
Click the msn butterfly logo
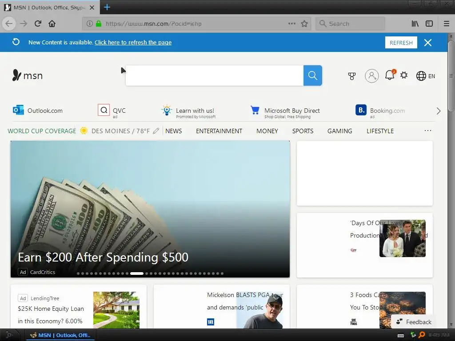28,75
